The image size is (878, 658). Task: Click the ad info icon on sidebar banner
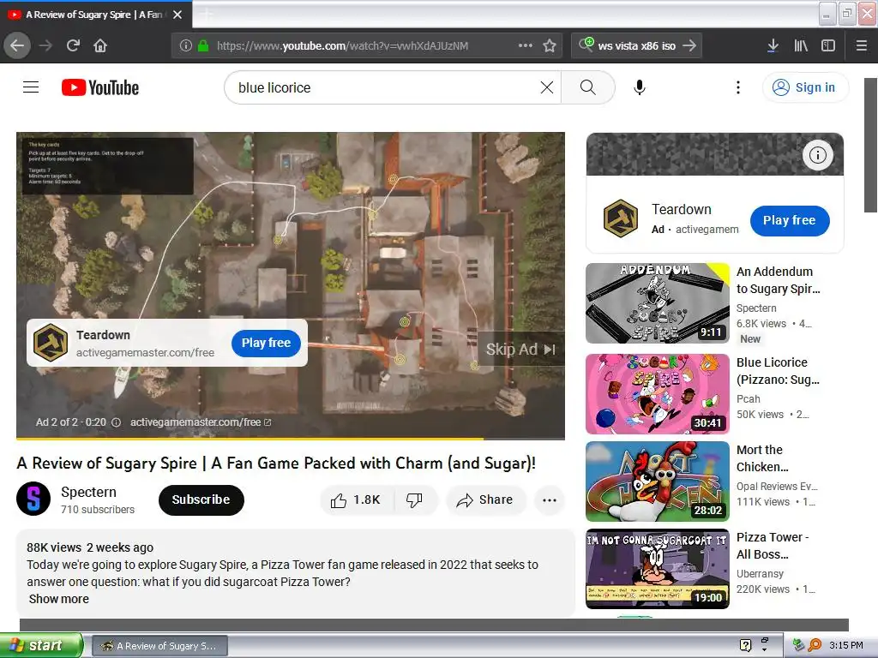[x=817, y=155]
